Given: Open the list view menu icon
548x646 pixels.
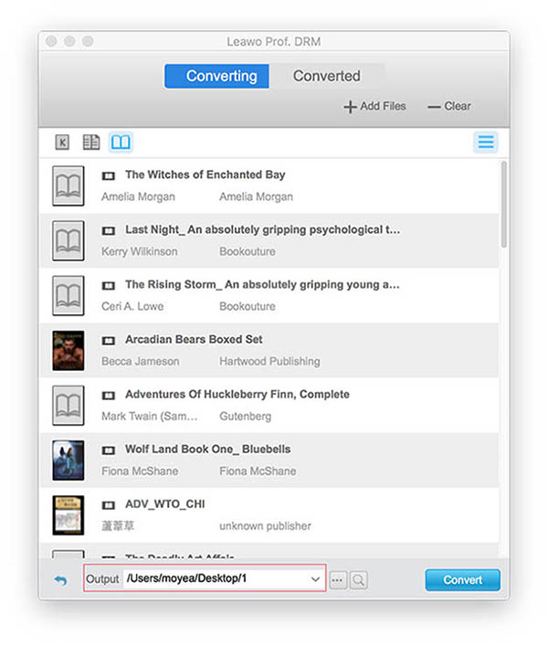Looking at the screenshot, I should (486, 143).
